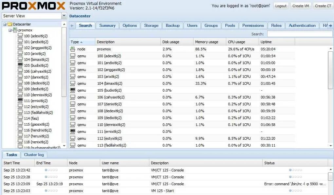The width and height of the screenshot is (334, 195).
Task: Switch to the Permissions tab
Action: point(253,26)
